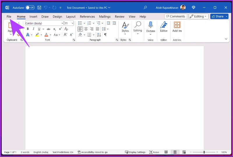The image size is (233, 157).
Task: Click Text Predictions: On status
Action: coord(63,152)
